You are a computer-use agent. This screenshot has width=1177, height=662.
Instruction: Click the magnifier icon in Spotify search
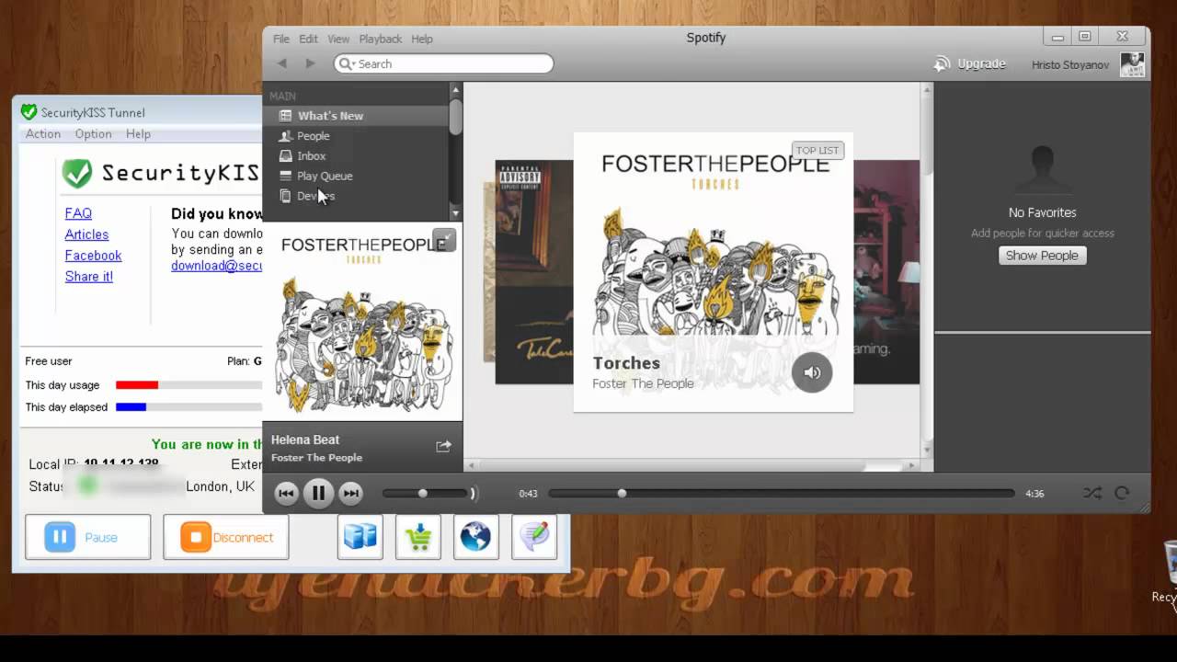(346, 63)
